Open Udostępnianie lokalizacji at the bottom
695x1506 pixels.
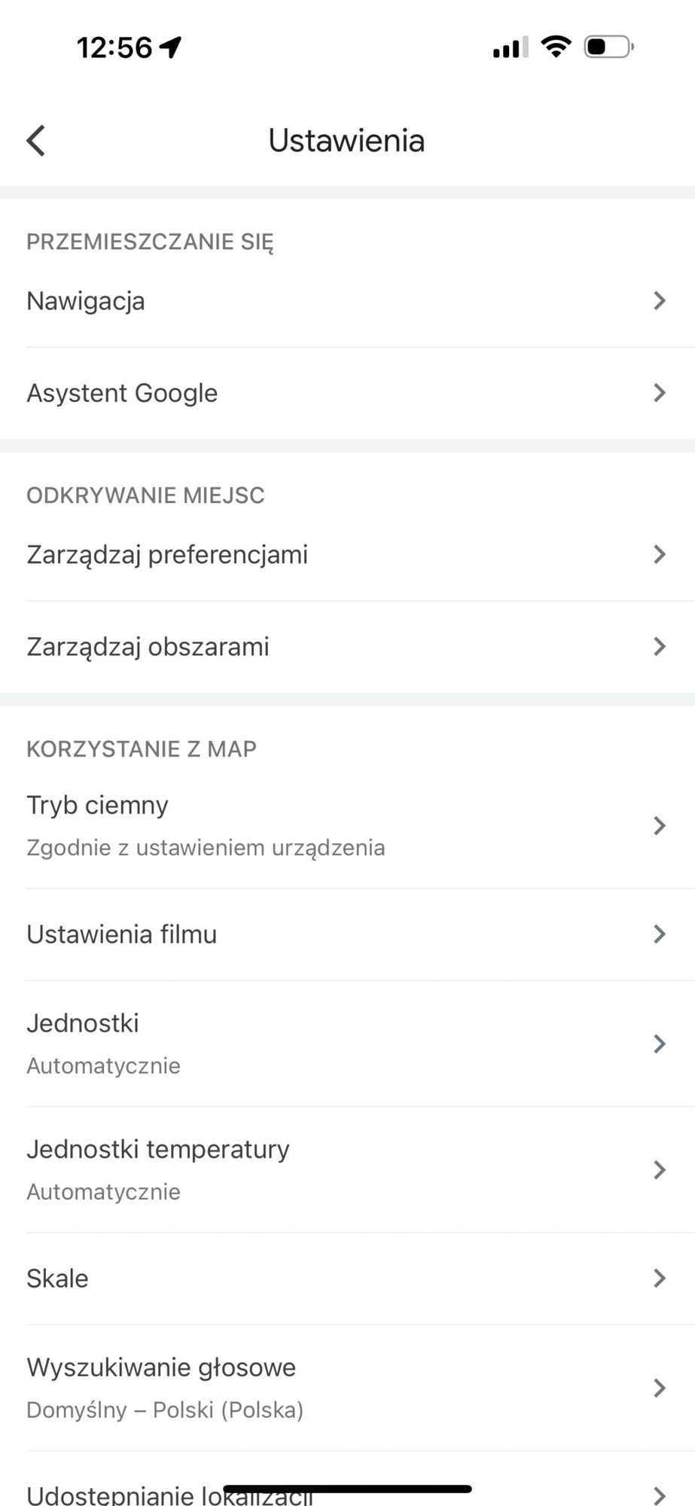point(347,1480)
